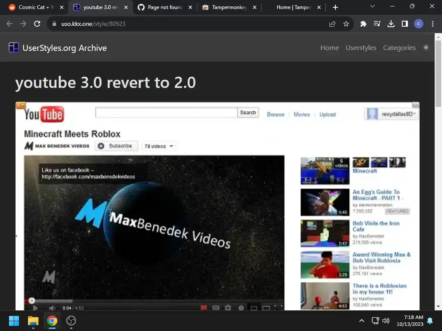
Task: Open a new browser tab
Action: click(x=335, y=7)
